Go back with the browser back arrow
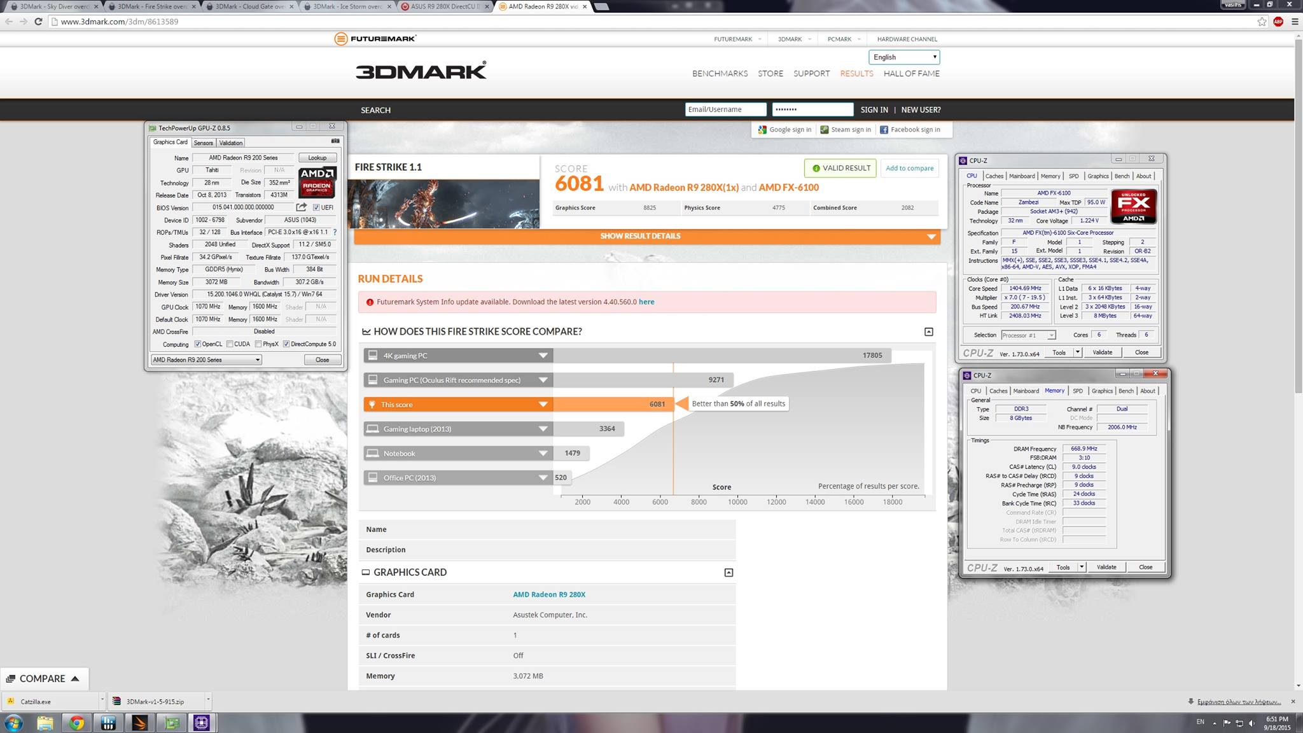 pos(9,22)
